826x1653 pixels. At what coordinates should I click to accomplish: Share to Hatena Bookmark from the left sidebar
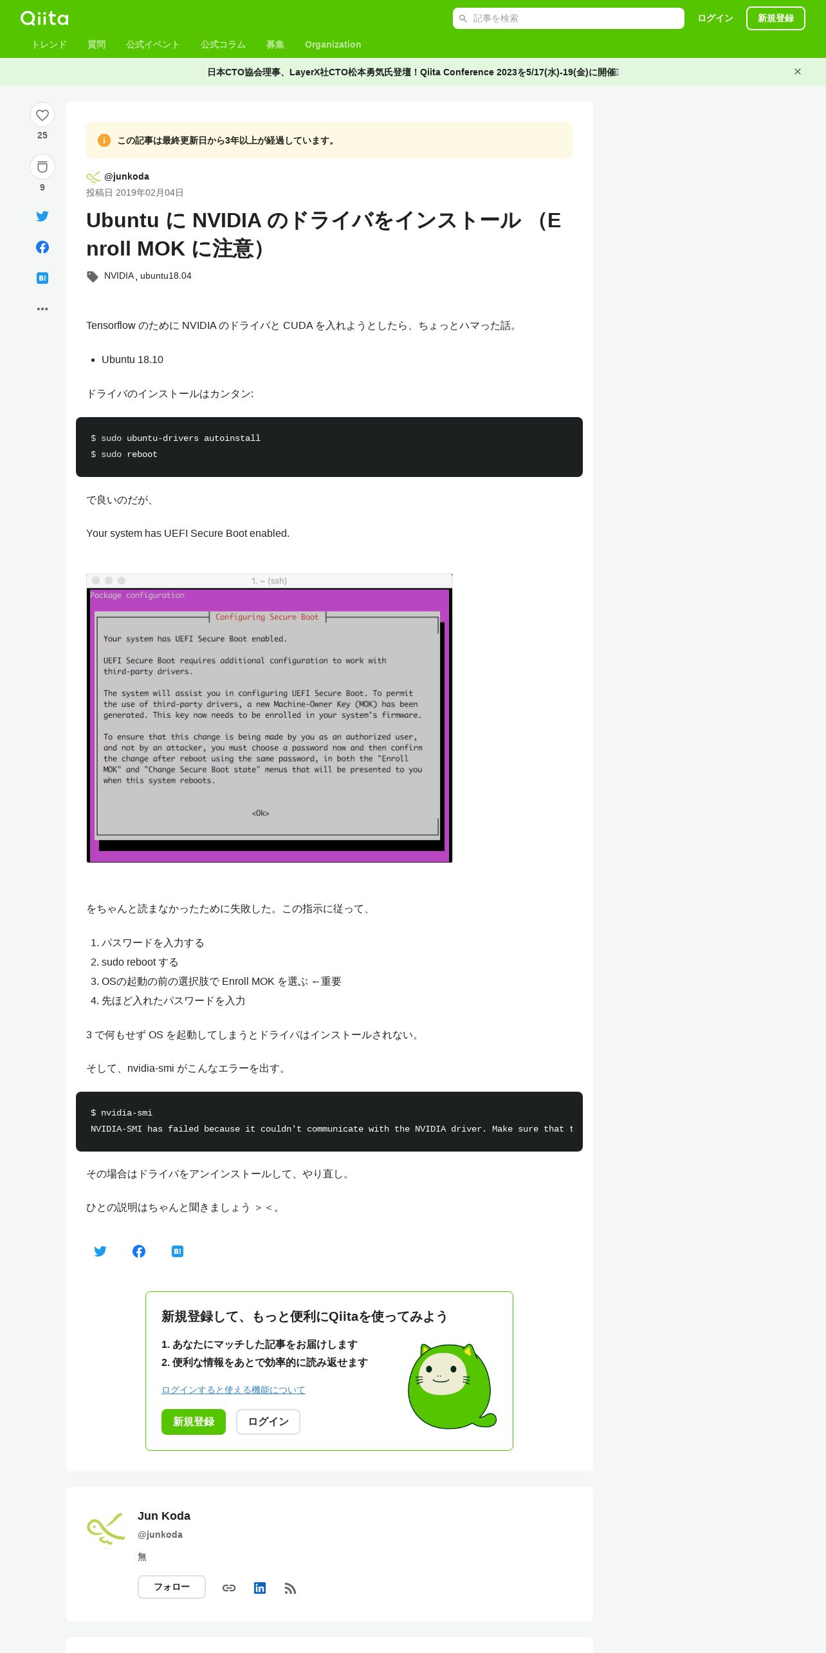click(x=42, y=278)
